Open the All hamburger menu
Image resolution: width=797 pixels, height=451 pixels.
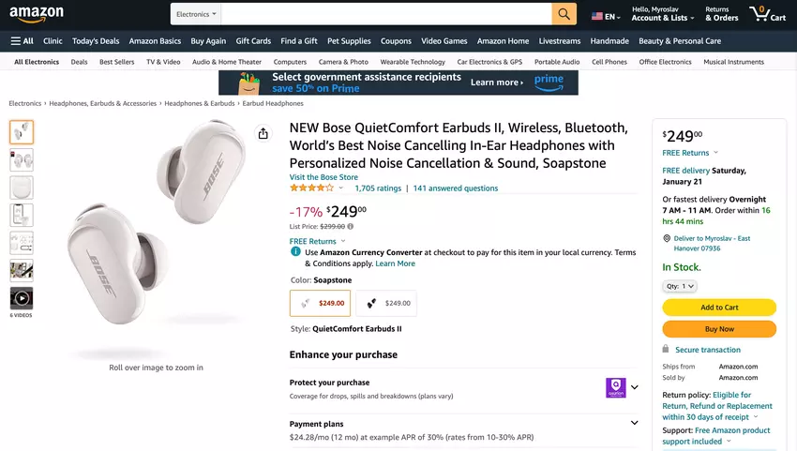[22, 41]
